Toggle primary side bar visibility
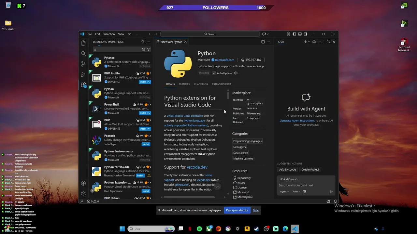Screen dimensions: 417x234 coord(294,34)
